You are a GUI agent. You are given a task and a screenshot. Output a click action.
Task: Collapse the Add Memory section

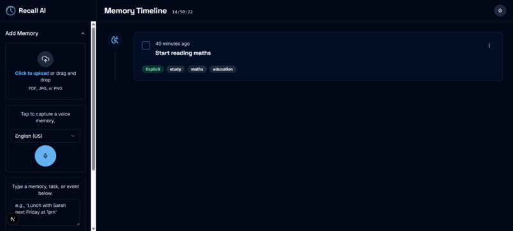(83, 33)
